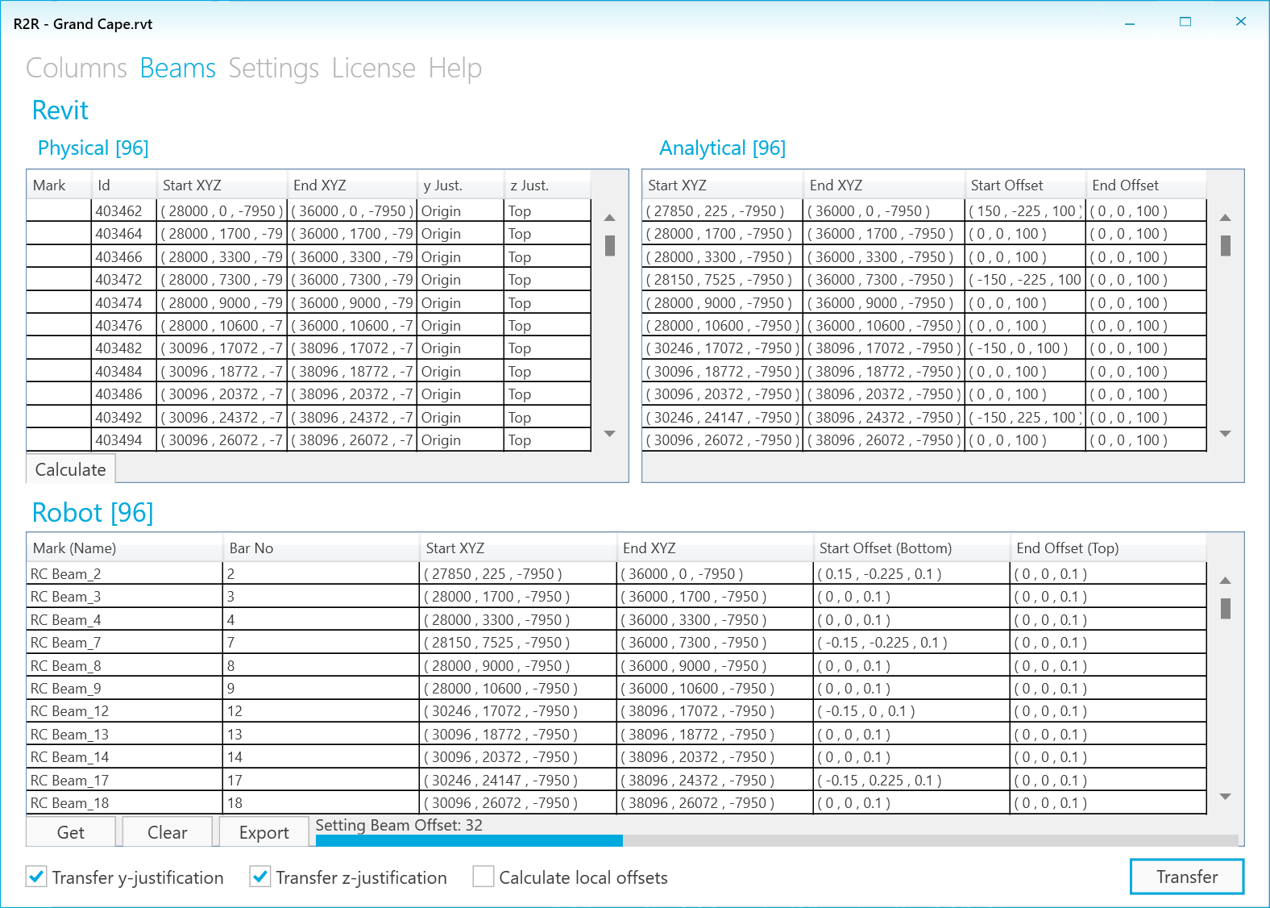Select the Physical row with Id 403484
Image resolution: width=1270 pixels, height=908 pixels.
pyautogui.click(x=309, y=371)
